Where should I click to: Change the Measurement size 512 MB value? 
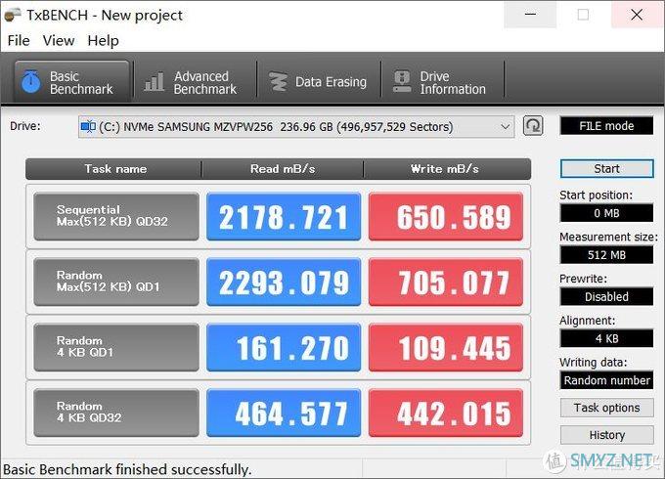coord(606,255)
